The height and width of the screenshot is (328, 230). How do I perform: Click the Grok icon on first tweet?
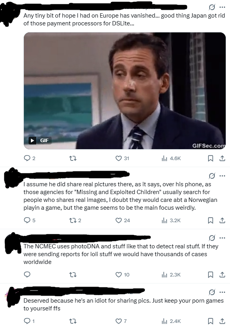pyautogui.click(x=212, y=7)
